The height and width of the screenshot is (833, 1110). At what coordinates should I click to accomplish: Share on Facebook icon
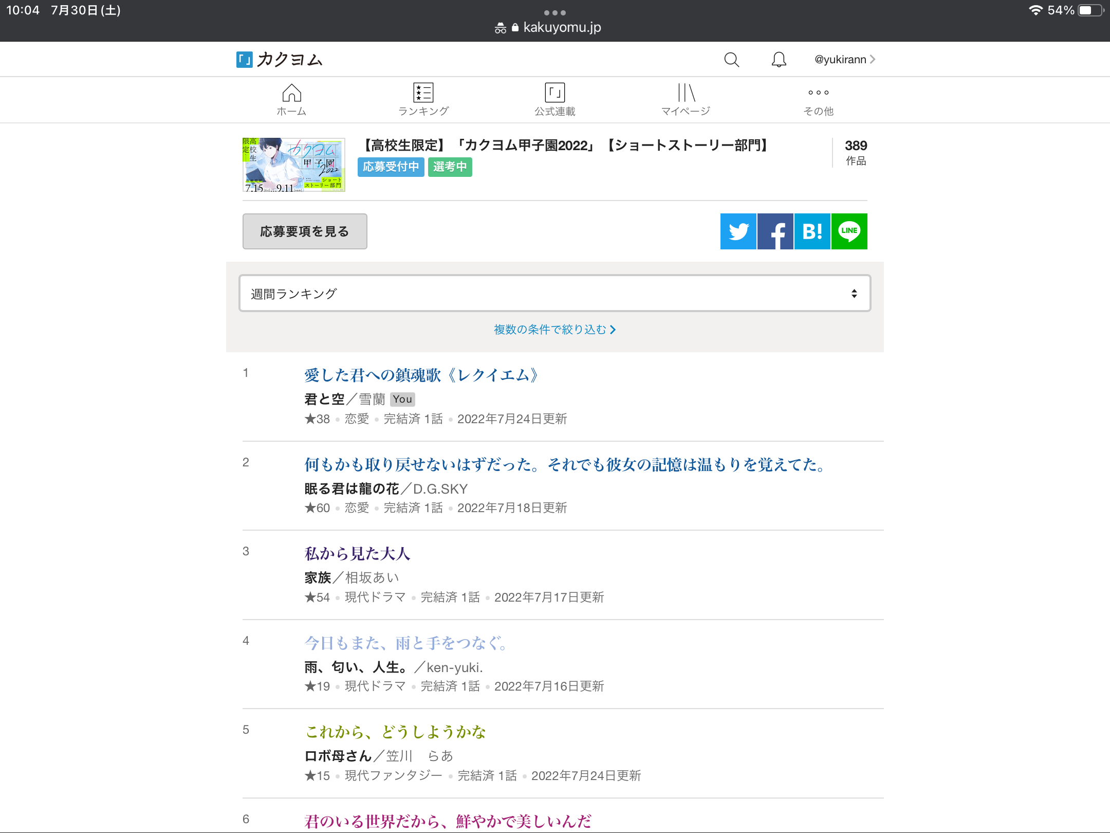pos(775,231)
